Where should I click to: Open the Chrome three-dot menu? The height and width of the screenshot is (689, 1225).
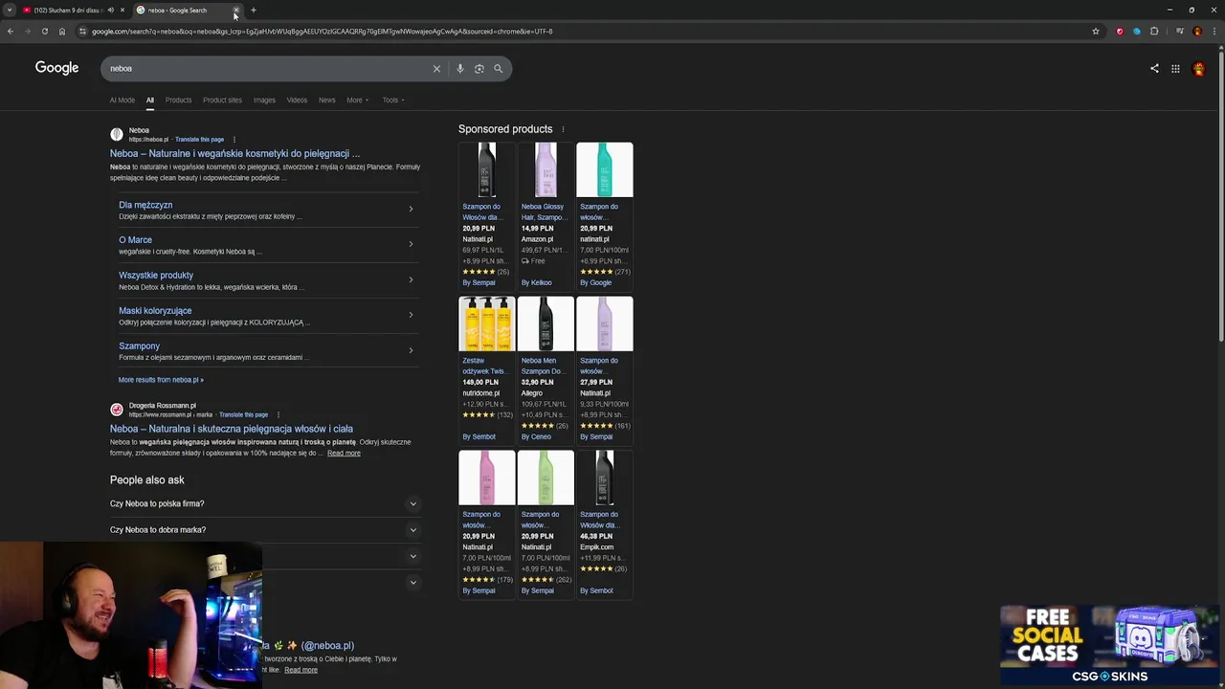[x=1214, y=31]
